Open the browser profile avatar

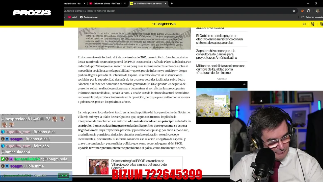[318, 11]
